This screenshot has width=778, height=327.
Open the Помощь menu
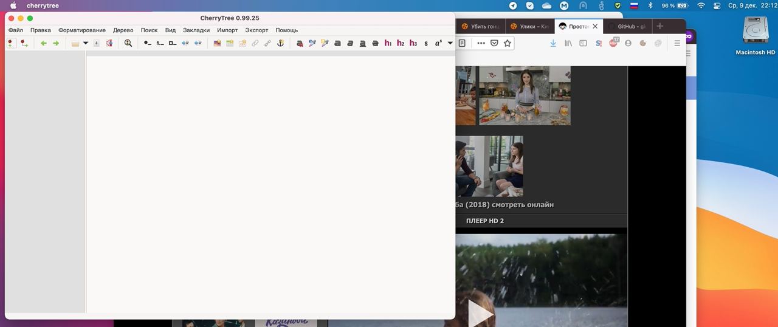[287, 30]
